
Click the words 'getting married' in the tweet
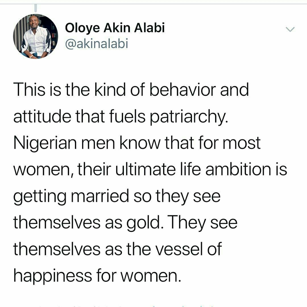(x=71, y=196)
